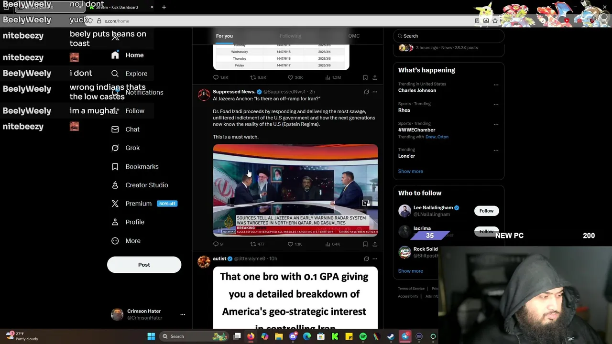Reply to the post with 1.6K replies

(x=220, y=77)
